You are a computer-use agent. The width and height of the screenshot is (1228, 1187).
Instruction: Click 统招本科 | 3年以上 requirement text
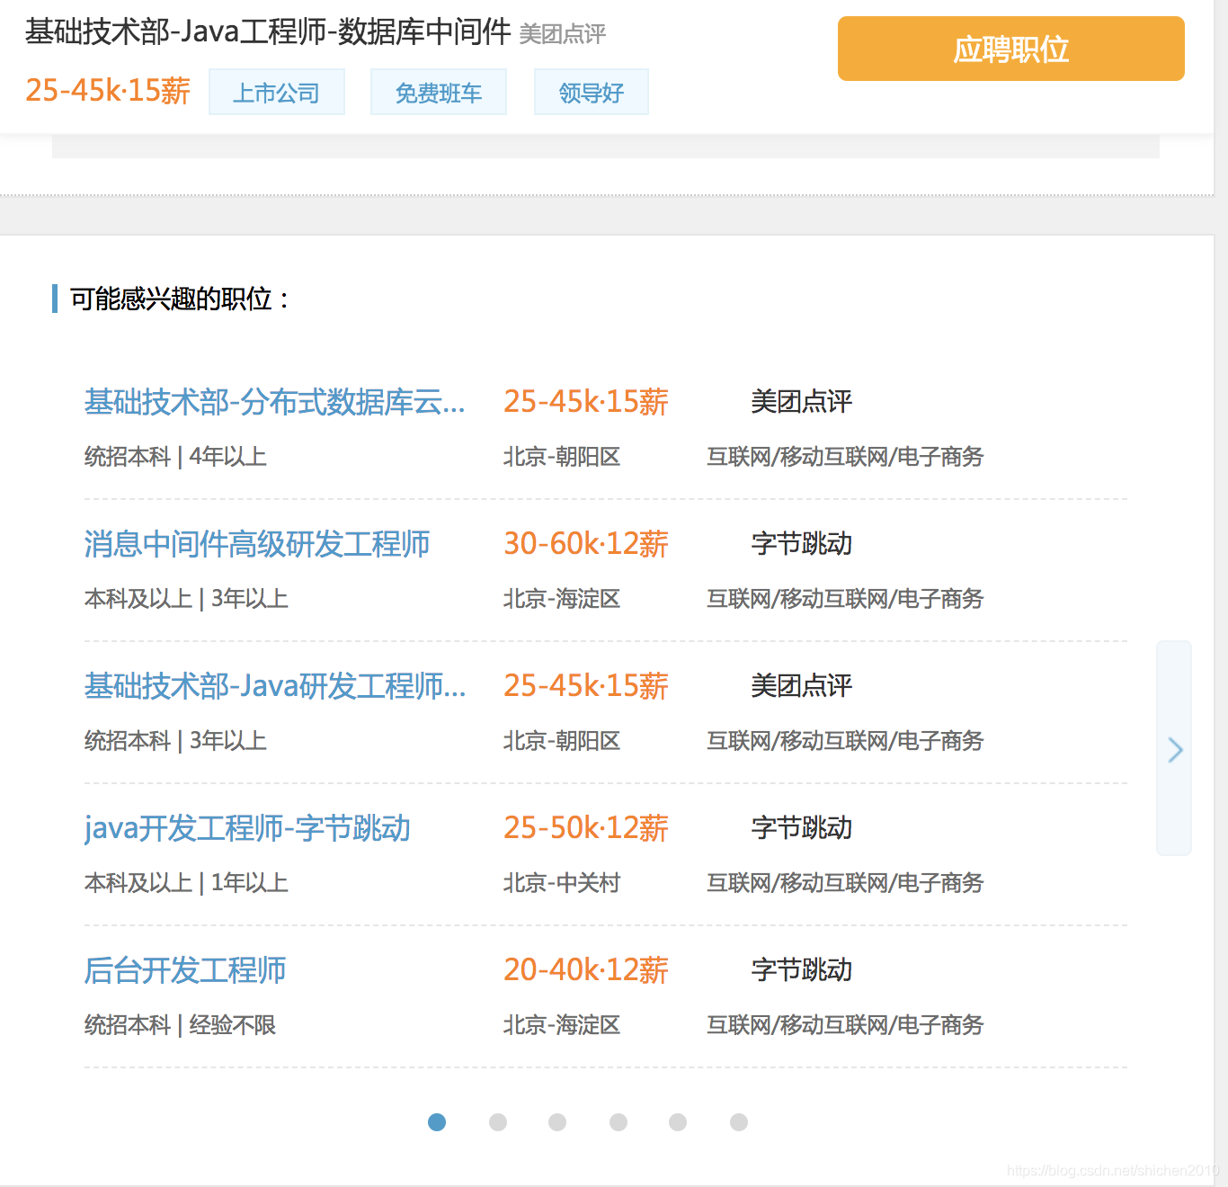175,741
